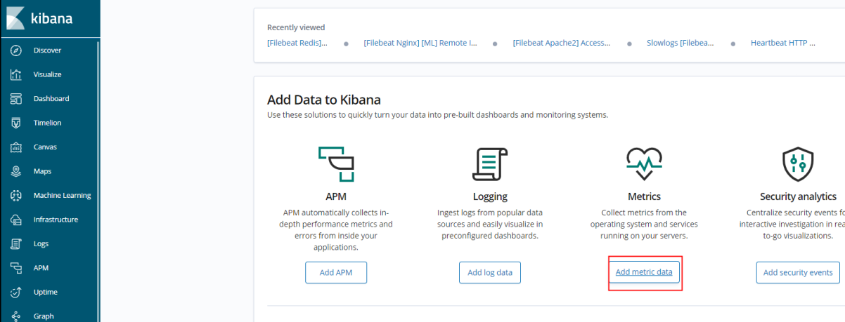Go to Infrastructure
This screenshot has height=322, width=845.
pyautogui.click(x=56, y=220)
